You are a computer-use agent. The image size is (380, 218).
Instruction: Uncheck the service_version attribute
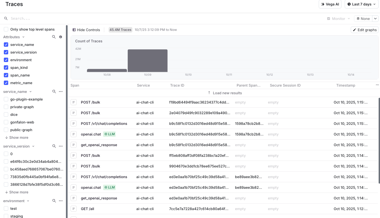pyautogui.click(x=6, y=52)
